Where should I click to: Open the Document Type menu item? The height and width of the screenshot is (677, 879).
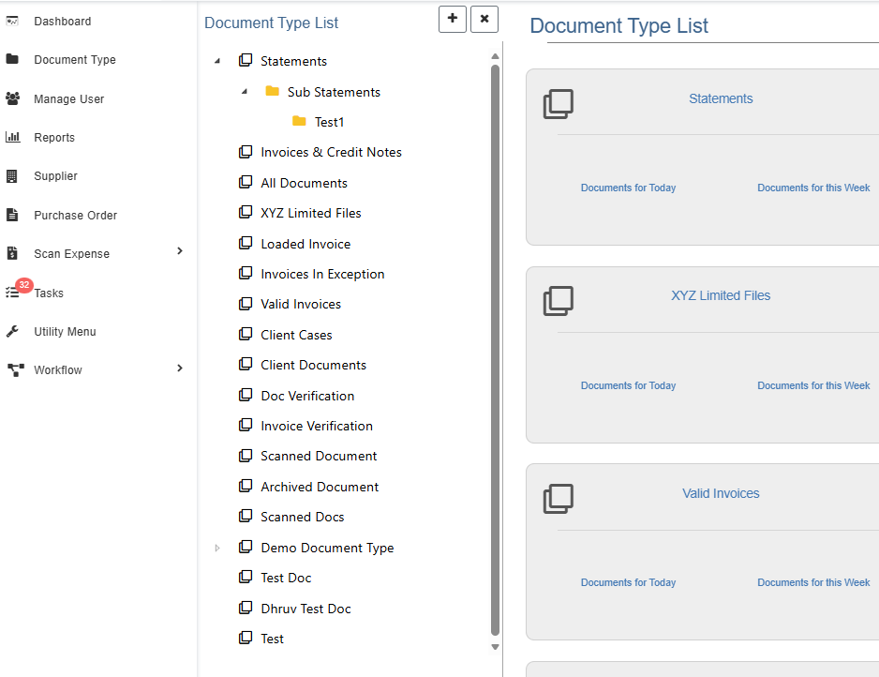point(75,59)
